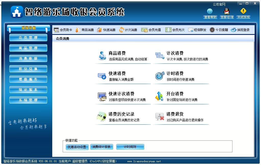This screenshot has height=165, width=261.
Task: Open 计次消费 from the toolbar
Action: [128, 30]
